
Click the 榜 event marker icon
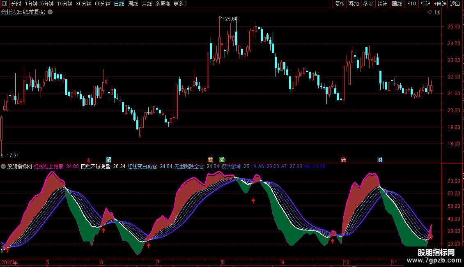point(210,160)
